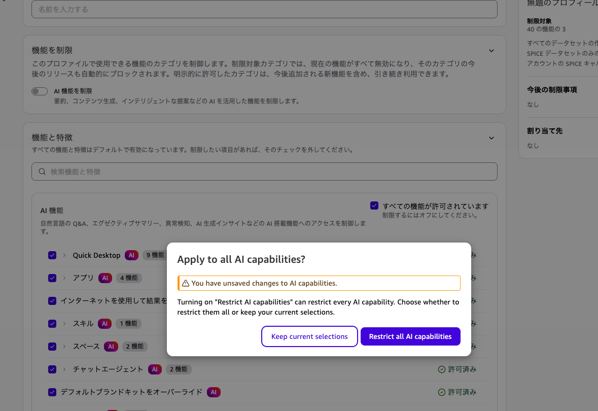Image resolution: width=598 pixels, height=411 pixels.
Task: Click the warning triangle icon in dialog
Action: coord(186,283)
